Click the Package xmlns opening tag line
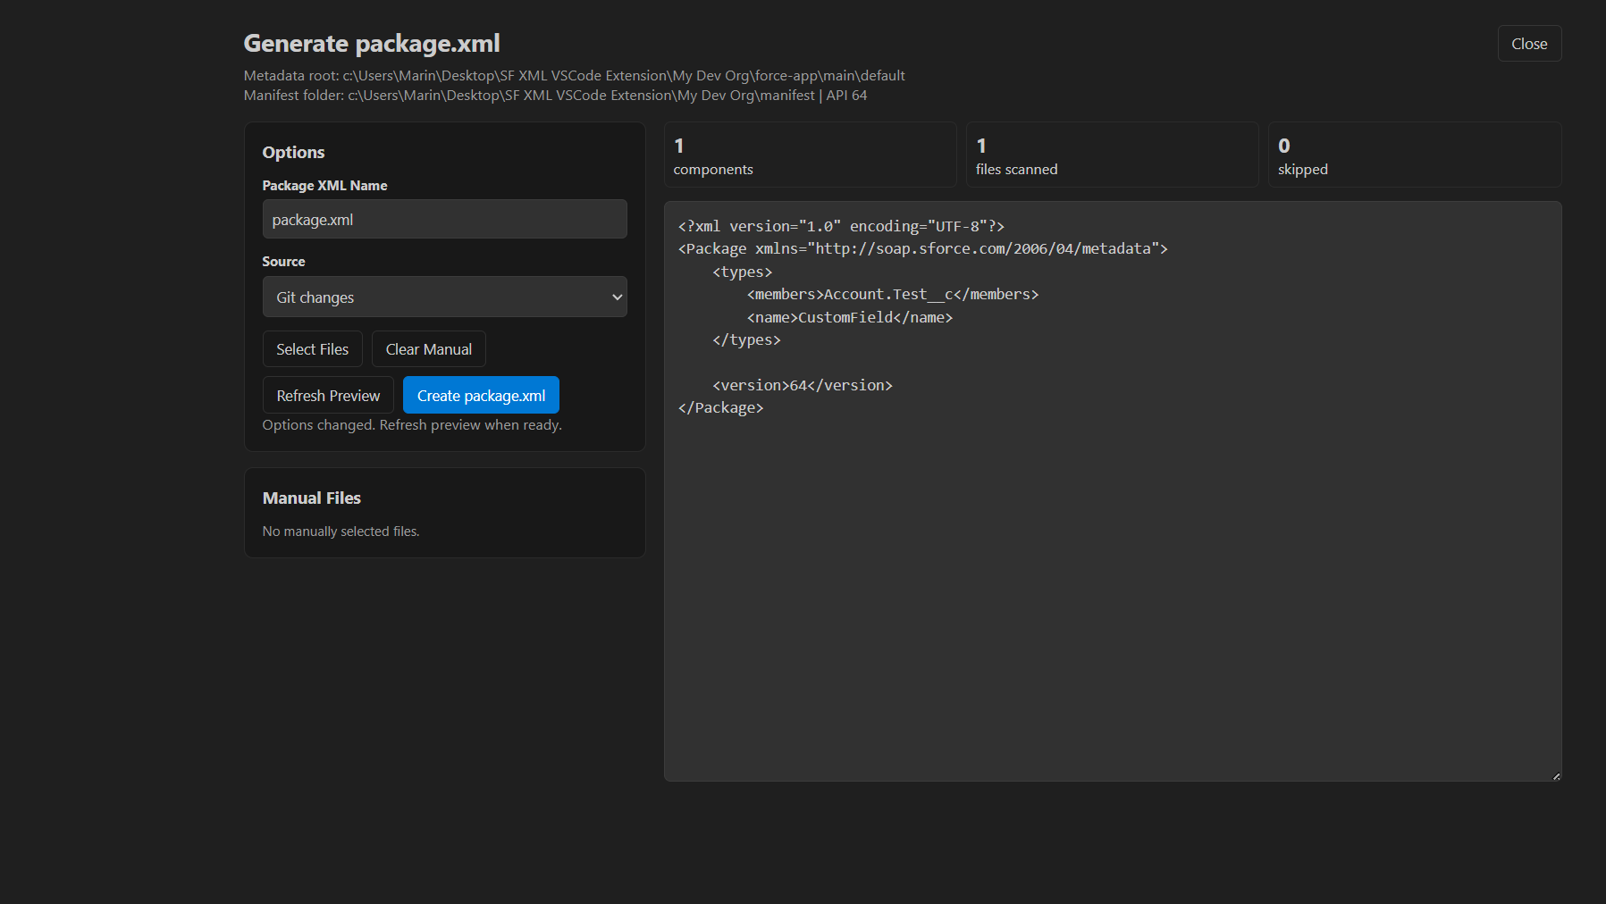Viewport: 1606px width, 904px height. 922,248
